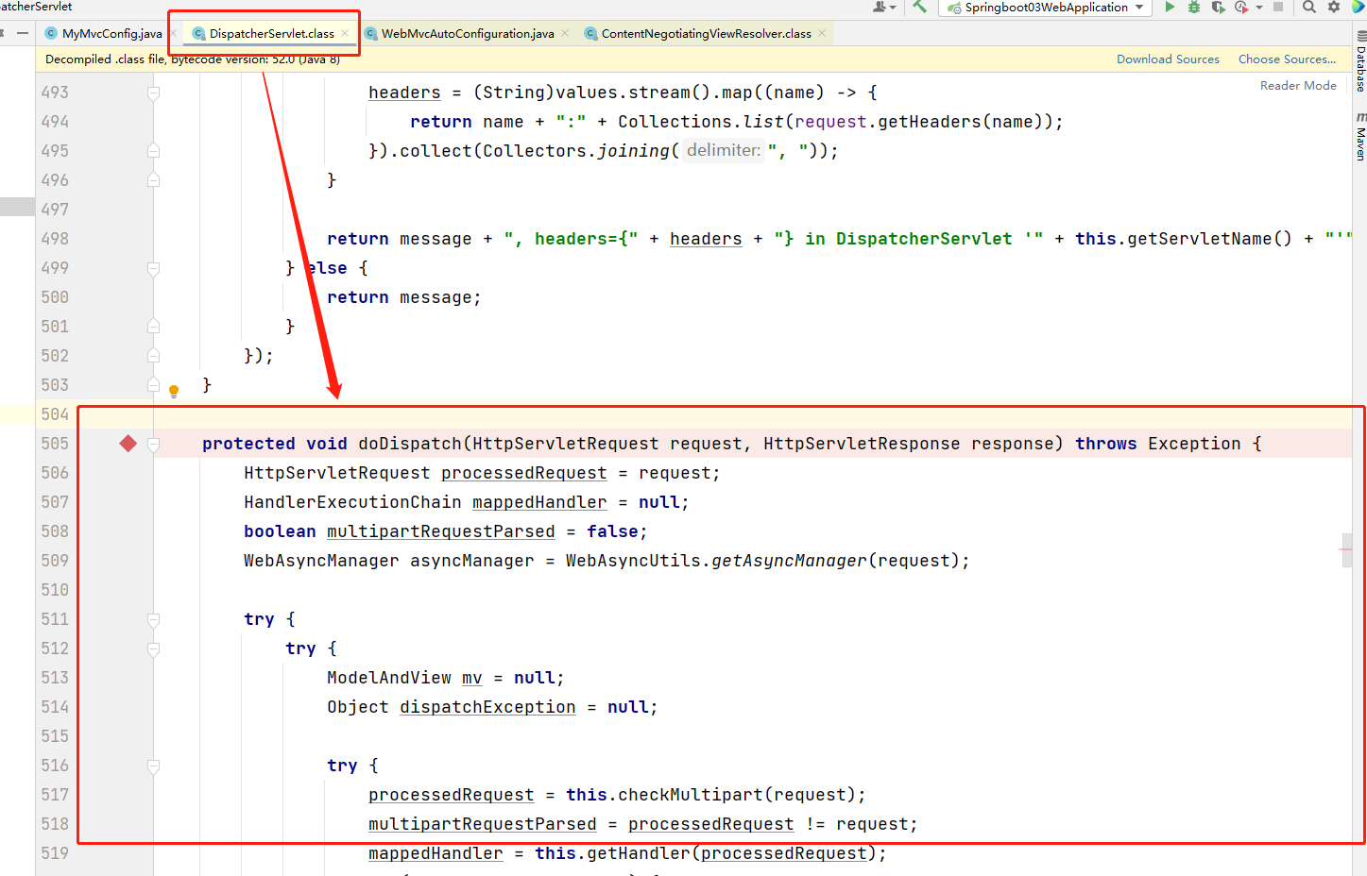The height and width of the screenshot is (876, 1367).
Task: Collapse doDispatch method fold at line 505
Action: [153, 444]
